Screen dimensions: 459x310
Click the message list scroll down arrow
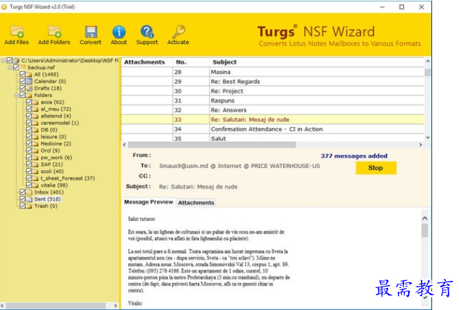[428, 138]
